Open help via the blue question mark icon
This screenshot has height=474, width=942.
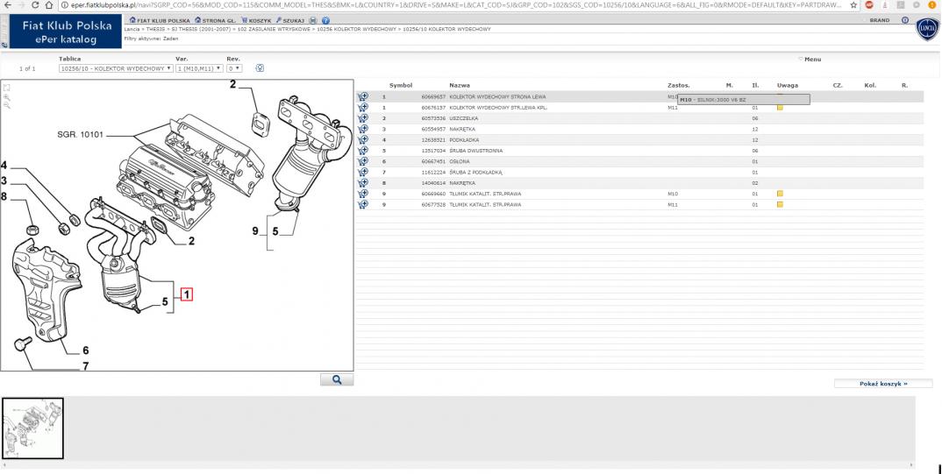[x=325, y=20]
